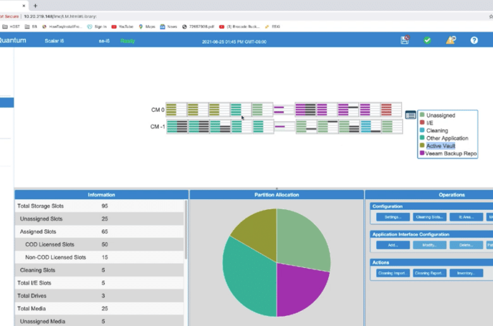Click the Scalar i6 header label
Screen dimensions: 493x326
point(54,41)
